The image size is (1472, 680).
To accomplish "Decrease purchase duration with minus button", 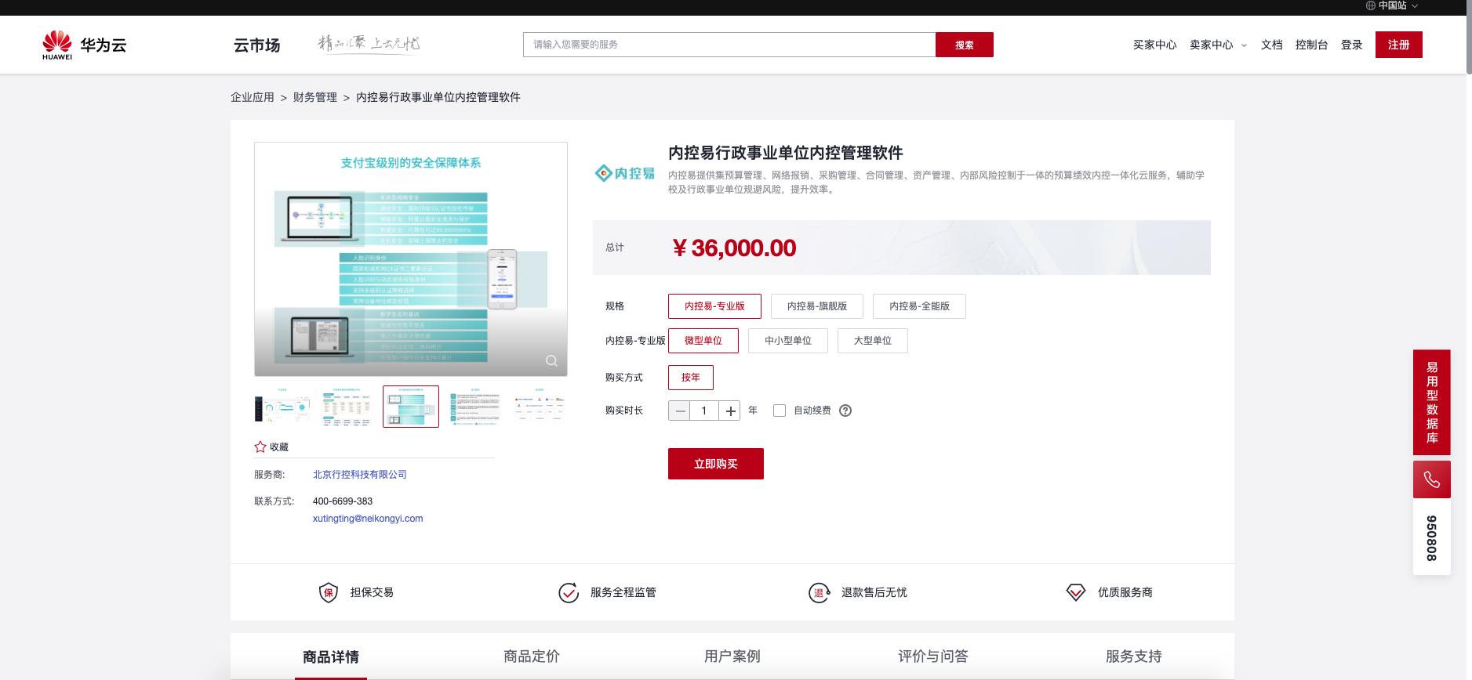I will click(x=679, y=411).
